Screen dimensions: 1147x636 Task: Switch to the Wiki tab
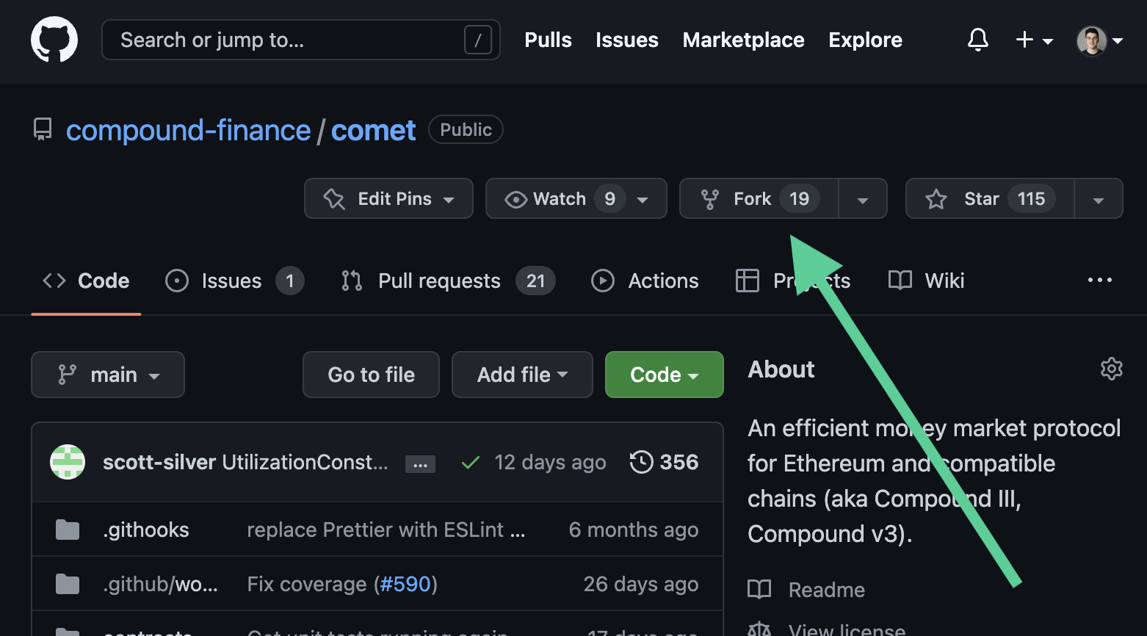(926, 281)
